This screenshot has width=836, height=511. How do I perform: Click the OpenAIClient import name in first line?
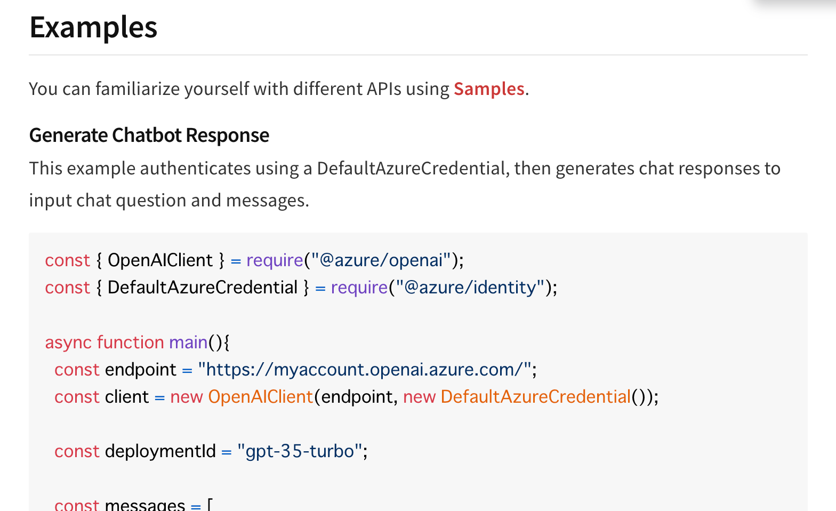(160, 260)
